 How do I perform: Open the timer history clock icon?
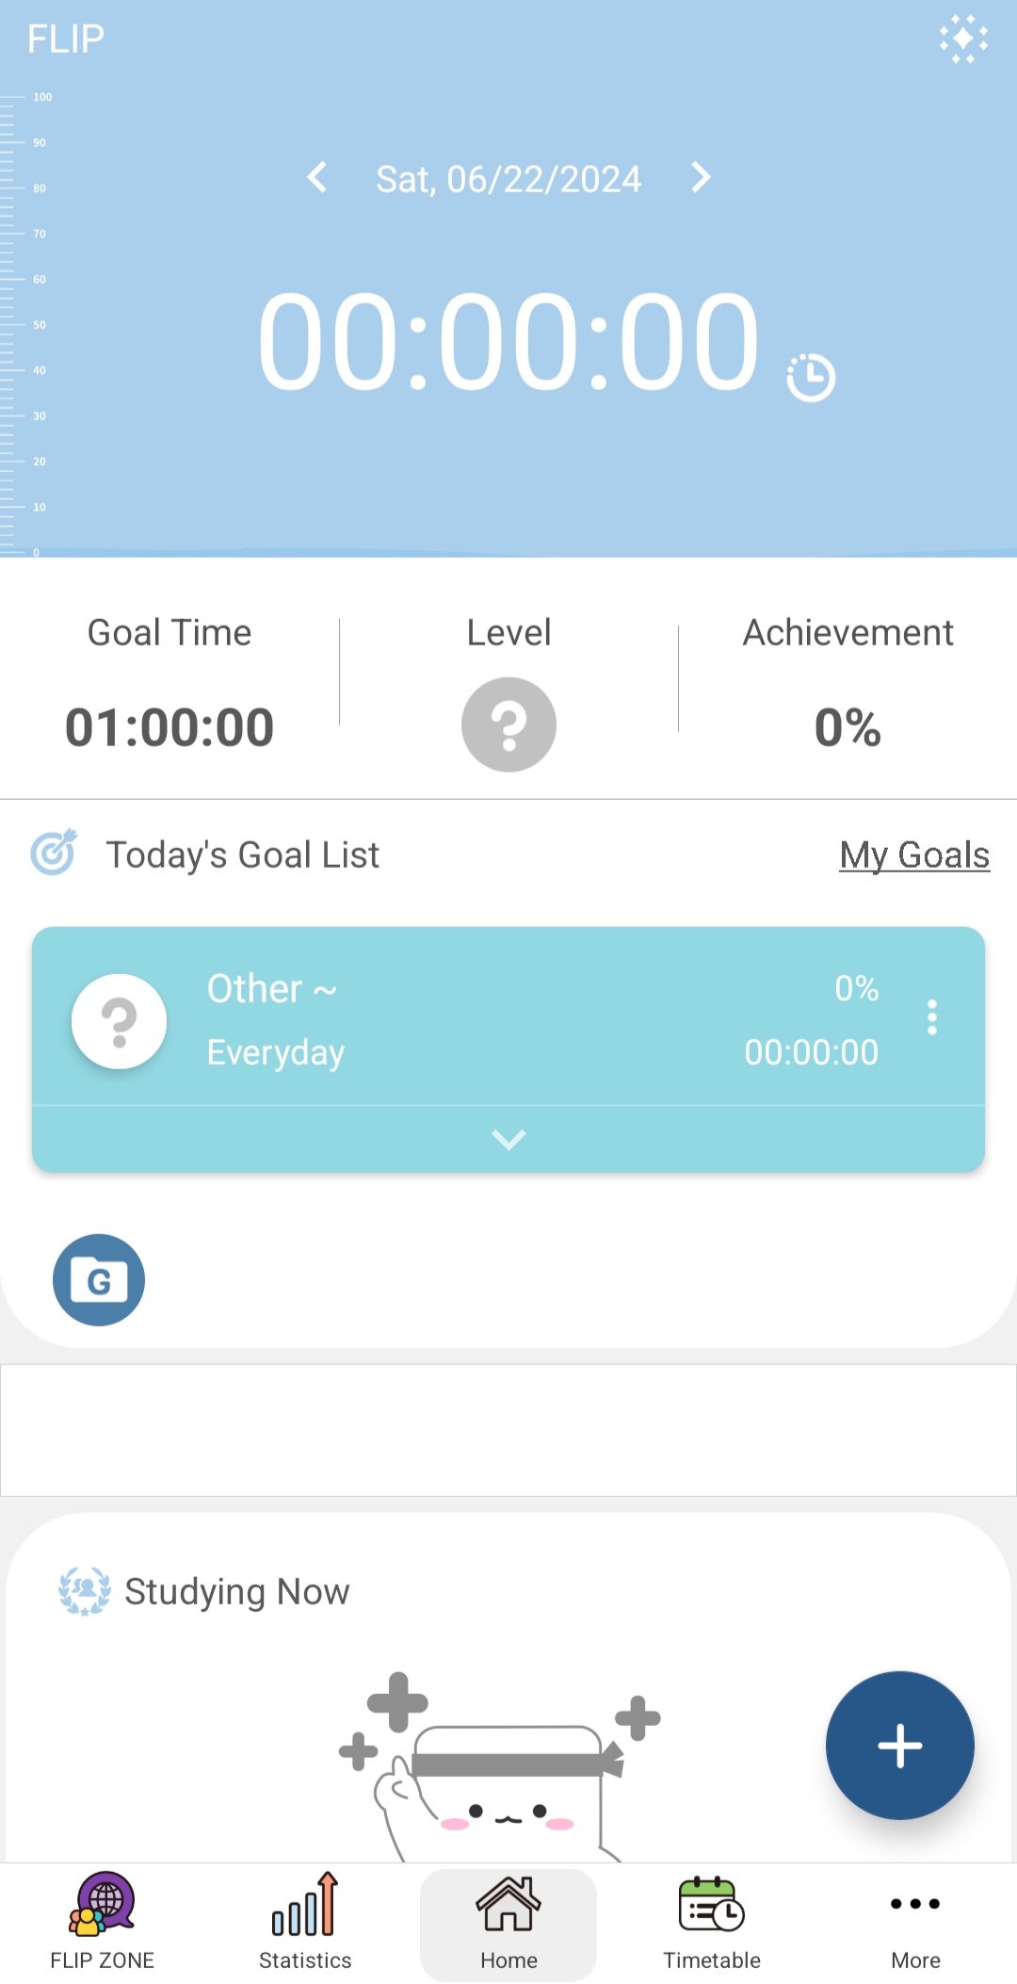[x=811, y=377]
